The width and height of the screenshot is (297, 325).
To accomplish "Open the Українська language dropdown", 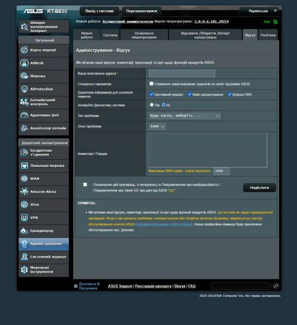I will point(260,11).
